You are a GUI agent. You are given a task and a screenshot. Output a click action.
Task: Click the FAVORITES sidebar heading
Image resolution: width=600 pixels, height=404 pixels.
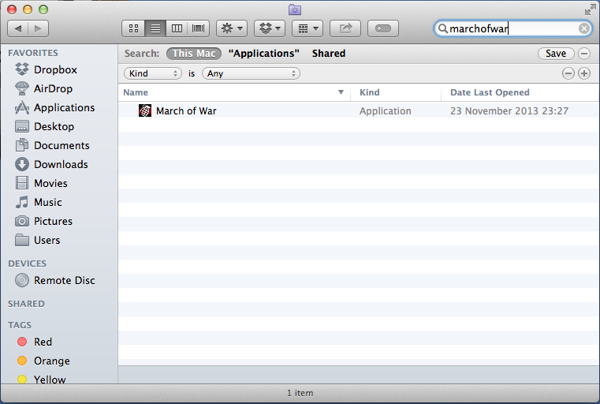pyautogui.click(x=33, y=53)
